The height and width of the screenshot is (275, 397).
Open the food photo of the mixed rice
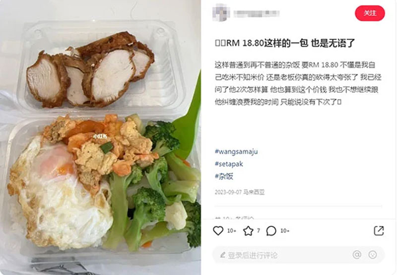click(x=101, y=138)
